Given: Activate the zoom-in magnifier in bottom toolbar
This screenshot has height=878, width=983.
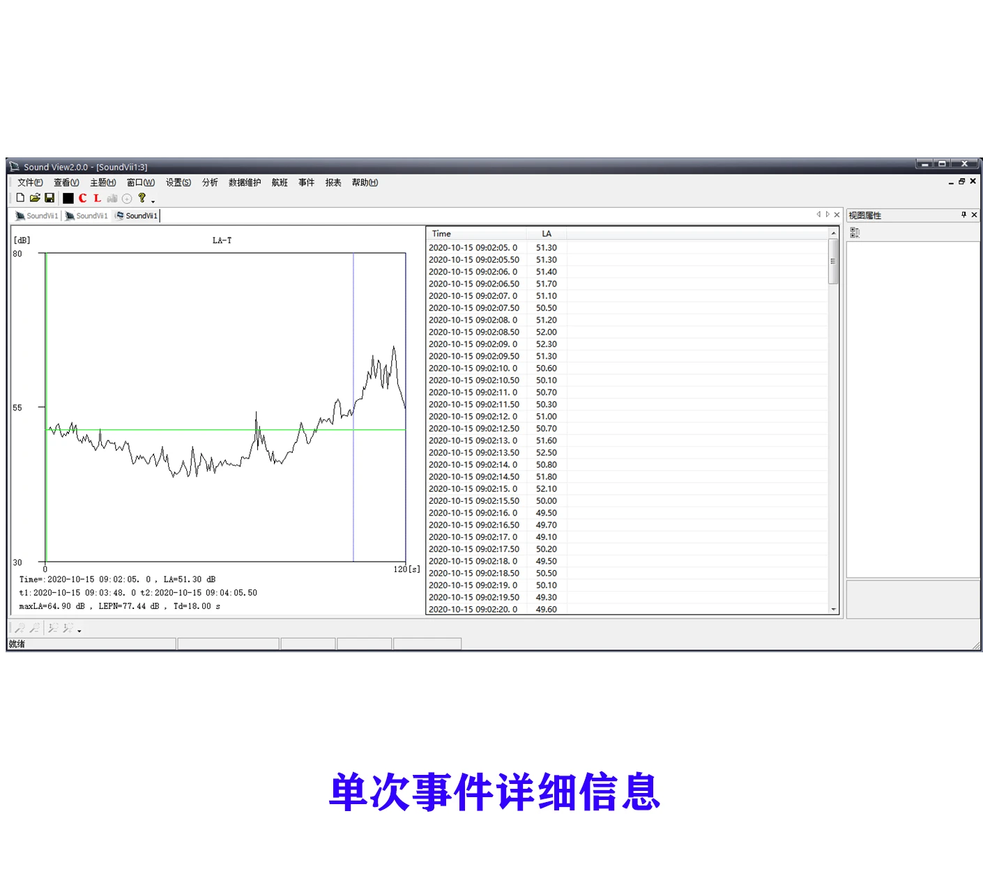Looking at the screenshot, I should tap(20, 627).
